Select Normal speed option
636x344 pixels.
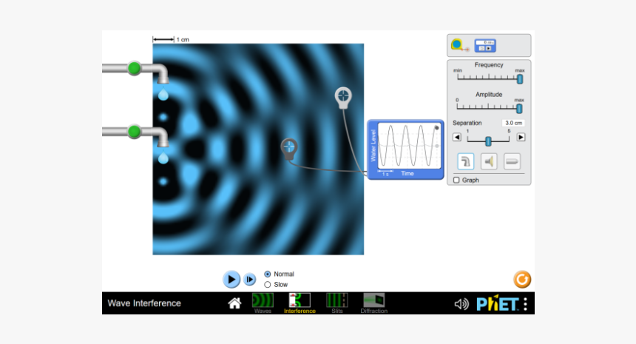pyautogui.click(x=279, y=274)
